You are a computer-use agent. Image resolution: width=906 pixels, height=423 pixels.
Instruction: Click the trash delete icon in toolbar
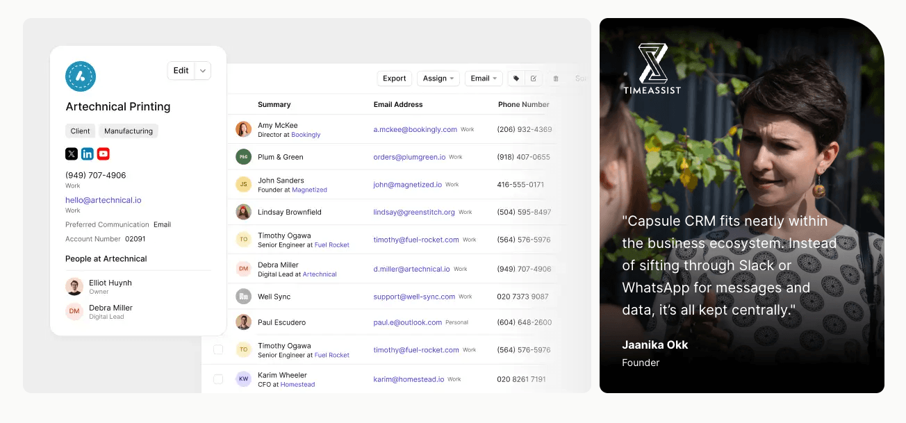click(x=556, y=78)
